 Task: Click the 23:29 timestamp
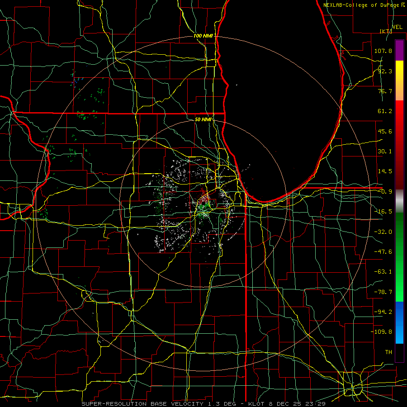click(x=316, y=404)
